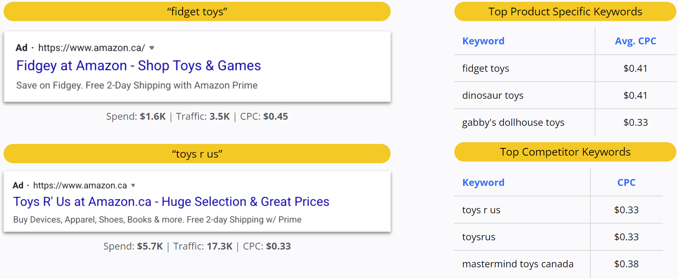Expand the arrow next to the second ad's amazon.ca URL
This screenshot has width=678, height=279.
click(x=133, y=185)
